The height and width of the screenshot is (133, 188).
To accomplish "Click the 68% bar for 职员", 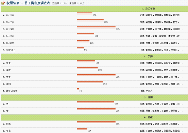I will click(x=96, y=122).
